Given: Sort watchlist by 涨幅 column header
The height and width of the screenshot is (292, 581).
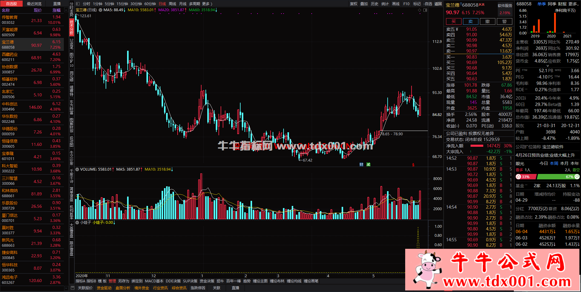Looking at the screenshot, I should [57, 10].
